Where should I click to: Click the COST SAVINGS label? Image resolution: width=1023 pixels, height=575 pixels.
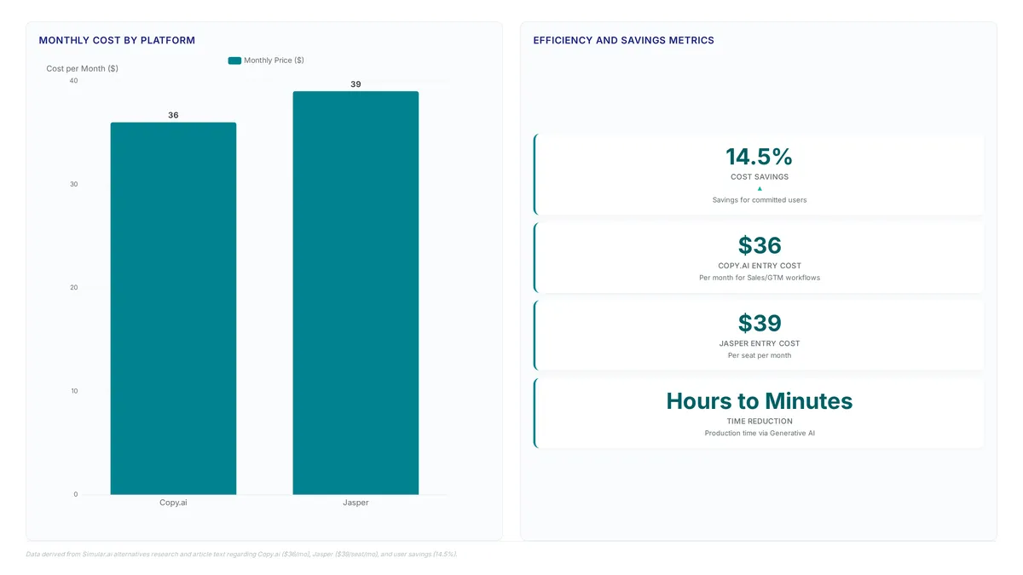[759, 177]
